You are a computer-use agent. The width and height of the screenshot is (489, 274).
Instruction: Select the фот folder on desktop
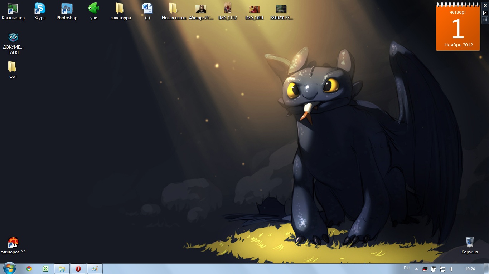[13, 70]
